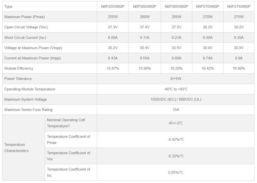
Task: Select the Open Circuit Voltage (Voc) label
Action: pos(23,27)
